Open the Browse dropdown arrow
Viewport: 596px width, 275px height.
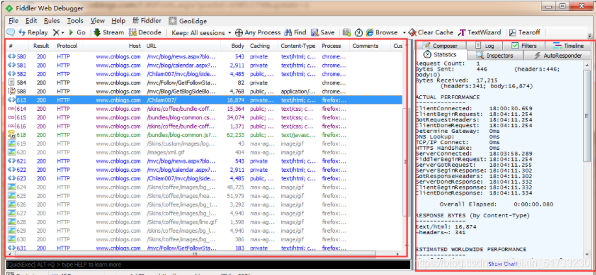tap(404, 32)
